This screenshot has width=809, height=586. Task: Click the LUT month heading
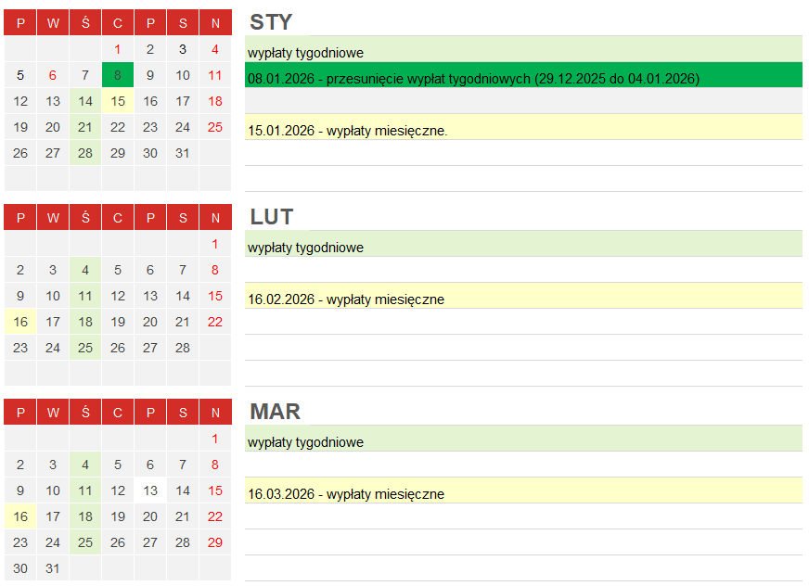click(x=272, y=217)
